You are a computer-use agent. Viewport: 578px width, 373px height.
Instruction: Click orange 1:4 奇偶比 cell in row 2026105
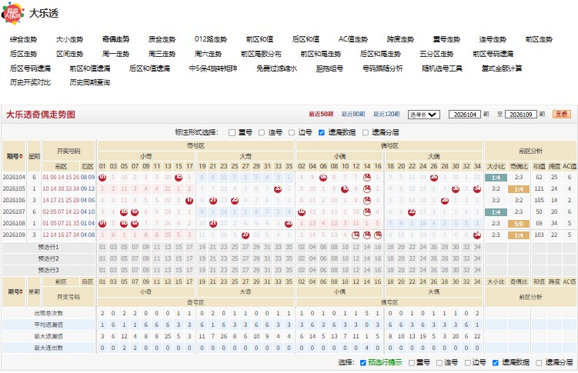519,189
